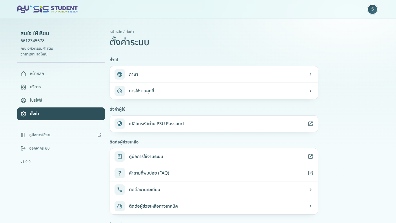Open the user avatar 'S' menu
The height and width of the screenshot is (223, 396).
click(373, 9)
